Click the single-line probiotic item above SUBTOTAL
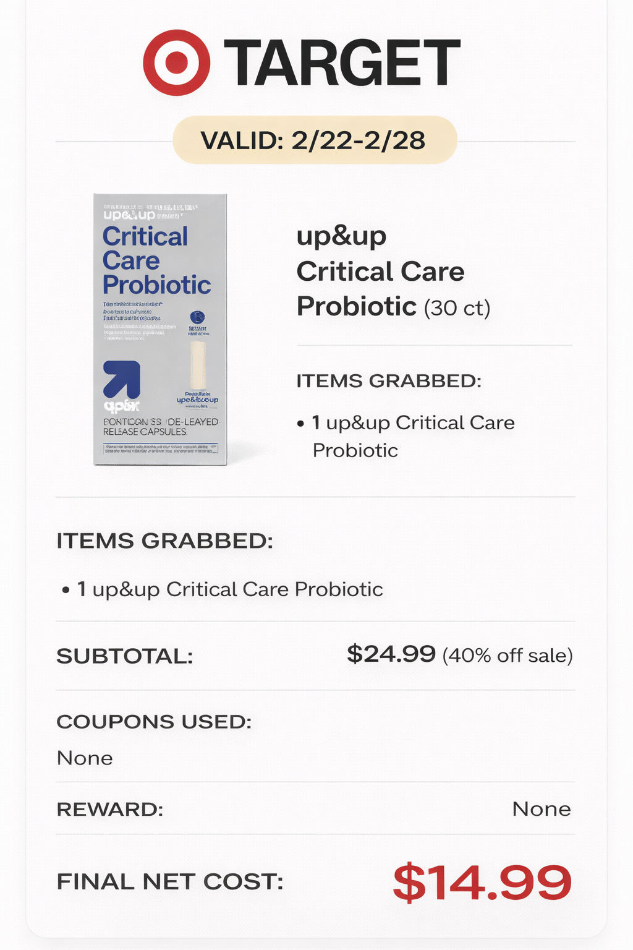The image size is (633, 950). [x=229, y=589]
